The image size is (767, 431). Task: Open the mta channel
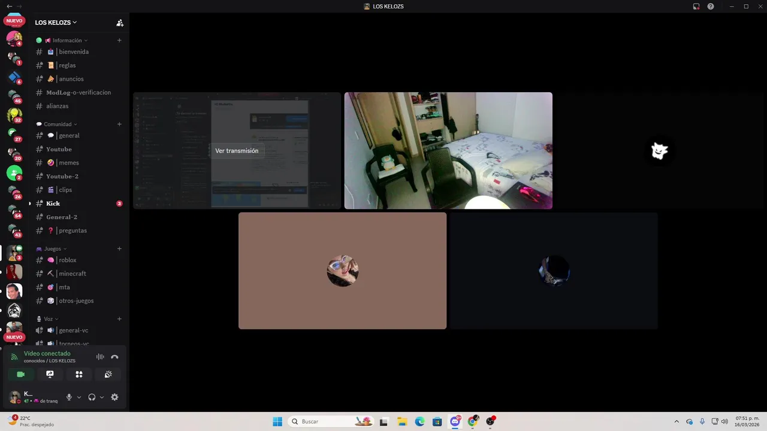point(79,287)
